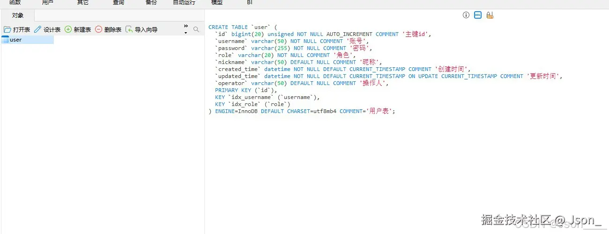Image resolution: width=609 pixels, height=234 pixels.
Task: Click the KEY `idx_role` index line
Action: (x=253, y=104)
